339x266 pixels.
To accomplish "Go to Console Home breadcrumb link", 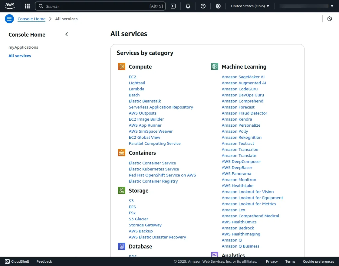I will click(x=31, y=19).
